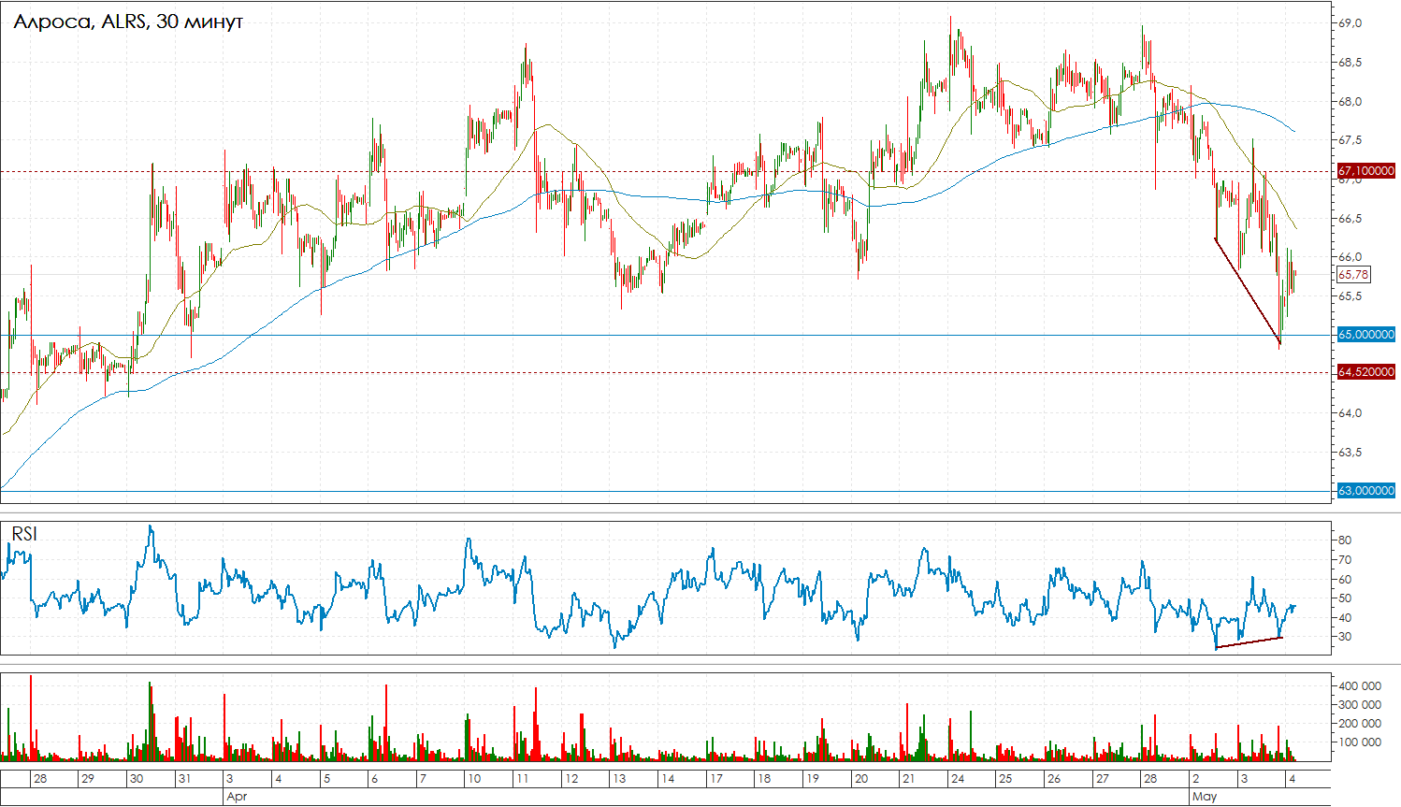Click date label 31 on time axis
This screenshot has height=807, width=1401.
click(185, 778)
